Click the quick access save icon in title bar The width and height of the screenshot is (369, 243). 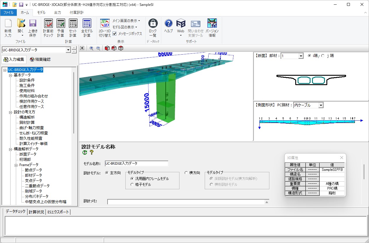tap(21, 5)
